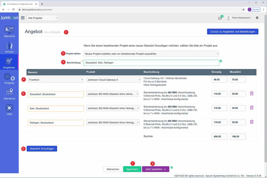
Task: Open the product dropdown for Ratingen row
Action: tap(113, 122)
